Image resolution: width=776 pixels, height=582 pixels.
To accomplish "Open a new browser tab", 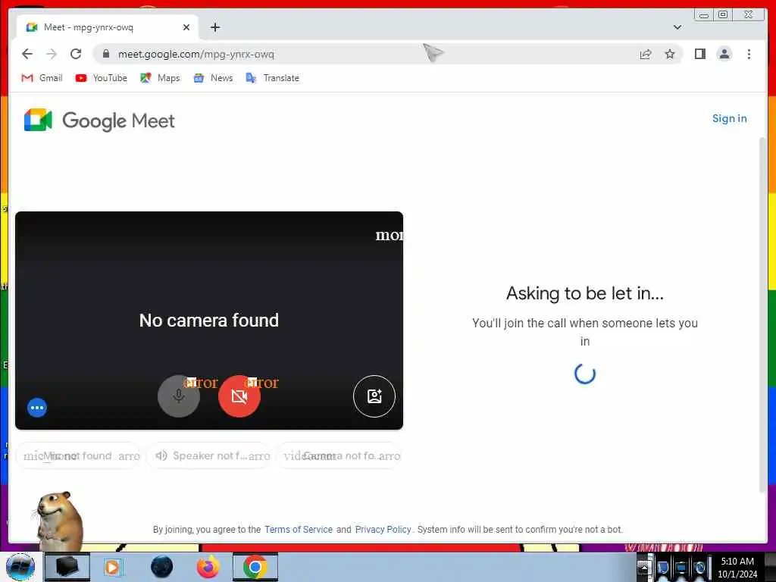I will point(214,27).
